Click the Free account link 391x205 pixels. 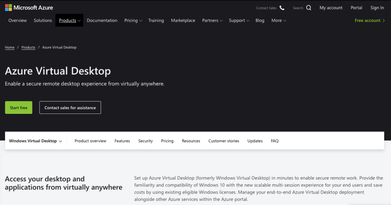(x=370, y=21)
